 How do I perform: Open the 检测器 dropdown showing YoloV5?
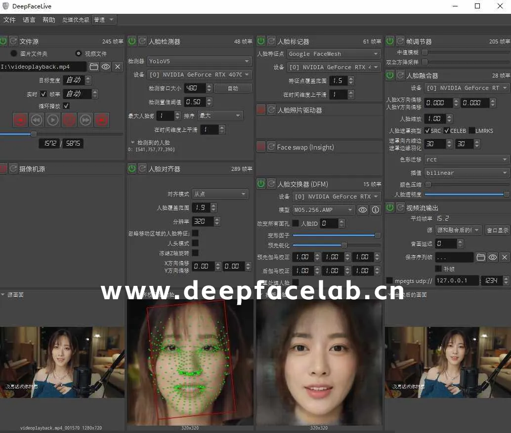(x=199, y=61)
